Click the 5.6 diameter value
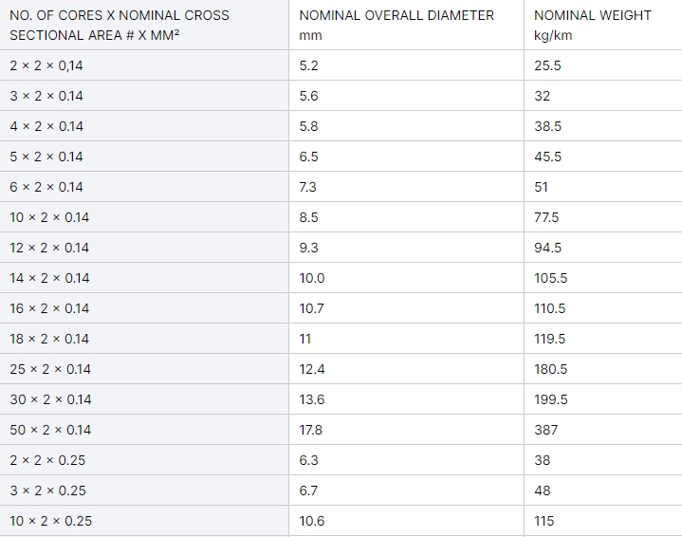The height and width of the screenshot is (537, 682). [308, 96]
